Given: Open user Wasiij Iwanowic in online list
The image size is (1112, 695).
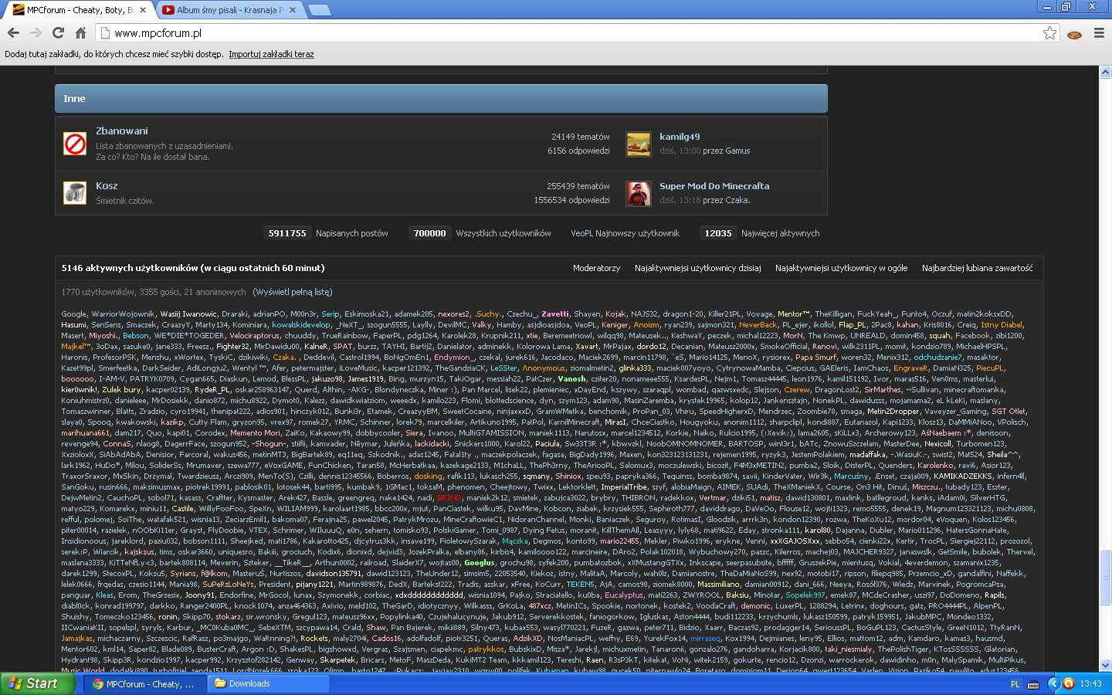Looking at the screenshot, I should (189, 314).
